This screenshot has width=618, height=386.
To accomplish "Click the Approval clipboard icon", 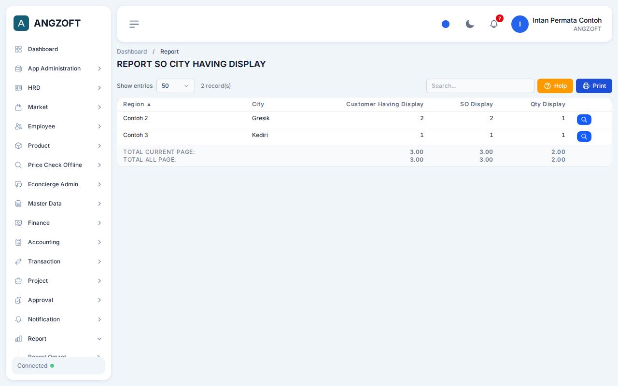I will 18,300.
